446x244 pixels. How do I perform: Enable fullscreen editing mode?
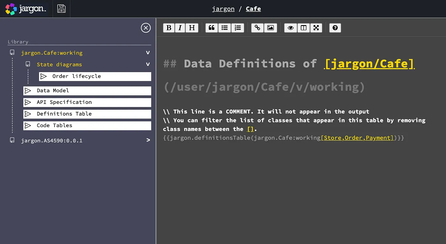pos(316,28)
